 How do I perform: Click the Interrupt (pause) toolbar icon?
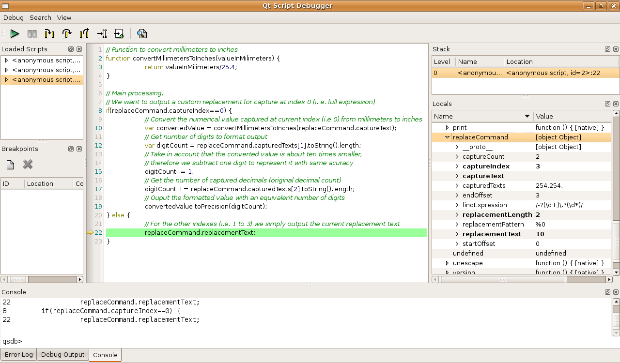[32, 34]
